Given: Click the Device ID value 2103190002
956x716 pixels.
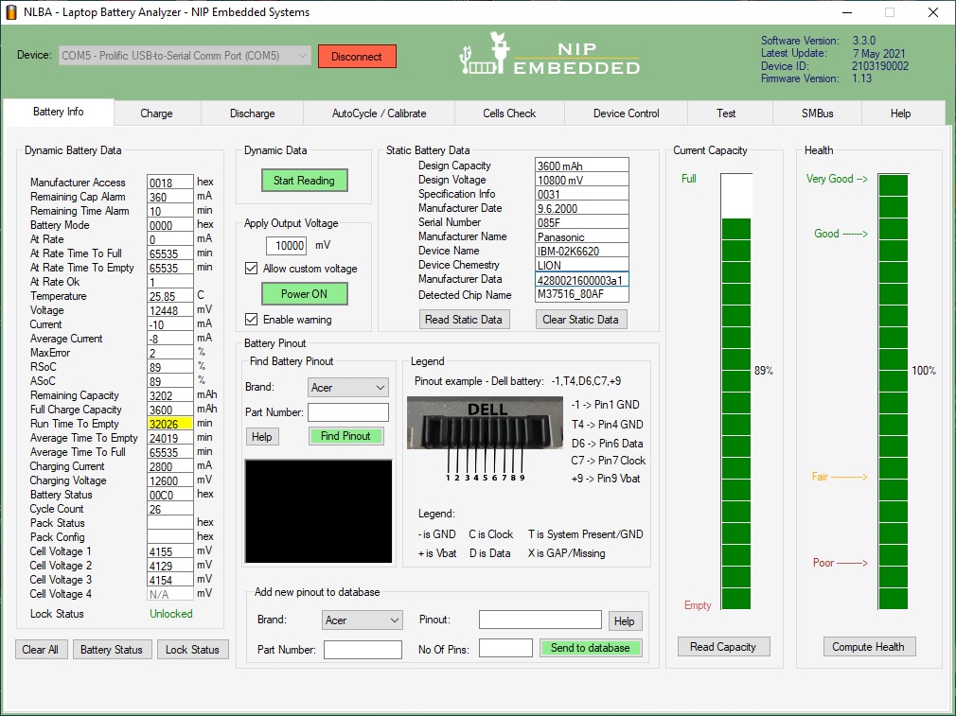Looking at the screenshot, I should [880, 66].
